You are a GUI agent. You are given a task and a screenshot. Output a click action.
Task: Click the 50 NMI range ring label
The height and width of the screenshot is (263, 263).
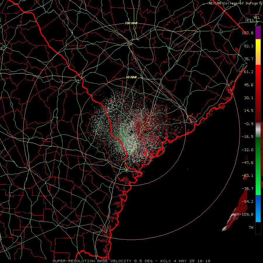pyautogui.click(x=131, y=77)
